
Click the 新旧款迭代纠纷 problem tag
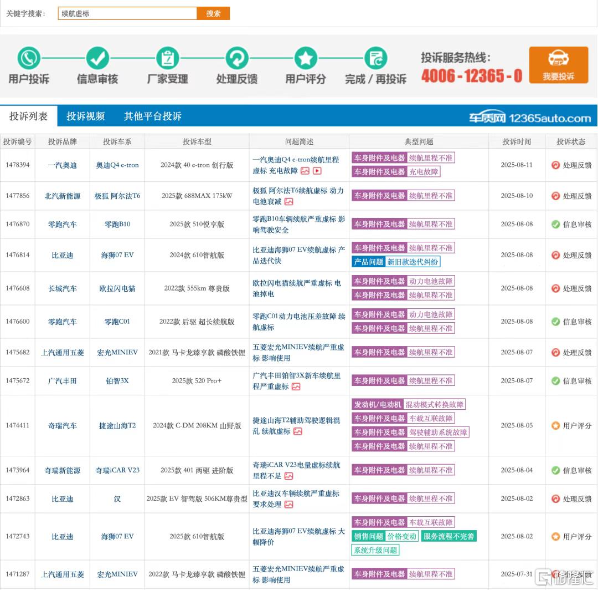click(413, 262)
